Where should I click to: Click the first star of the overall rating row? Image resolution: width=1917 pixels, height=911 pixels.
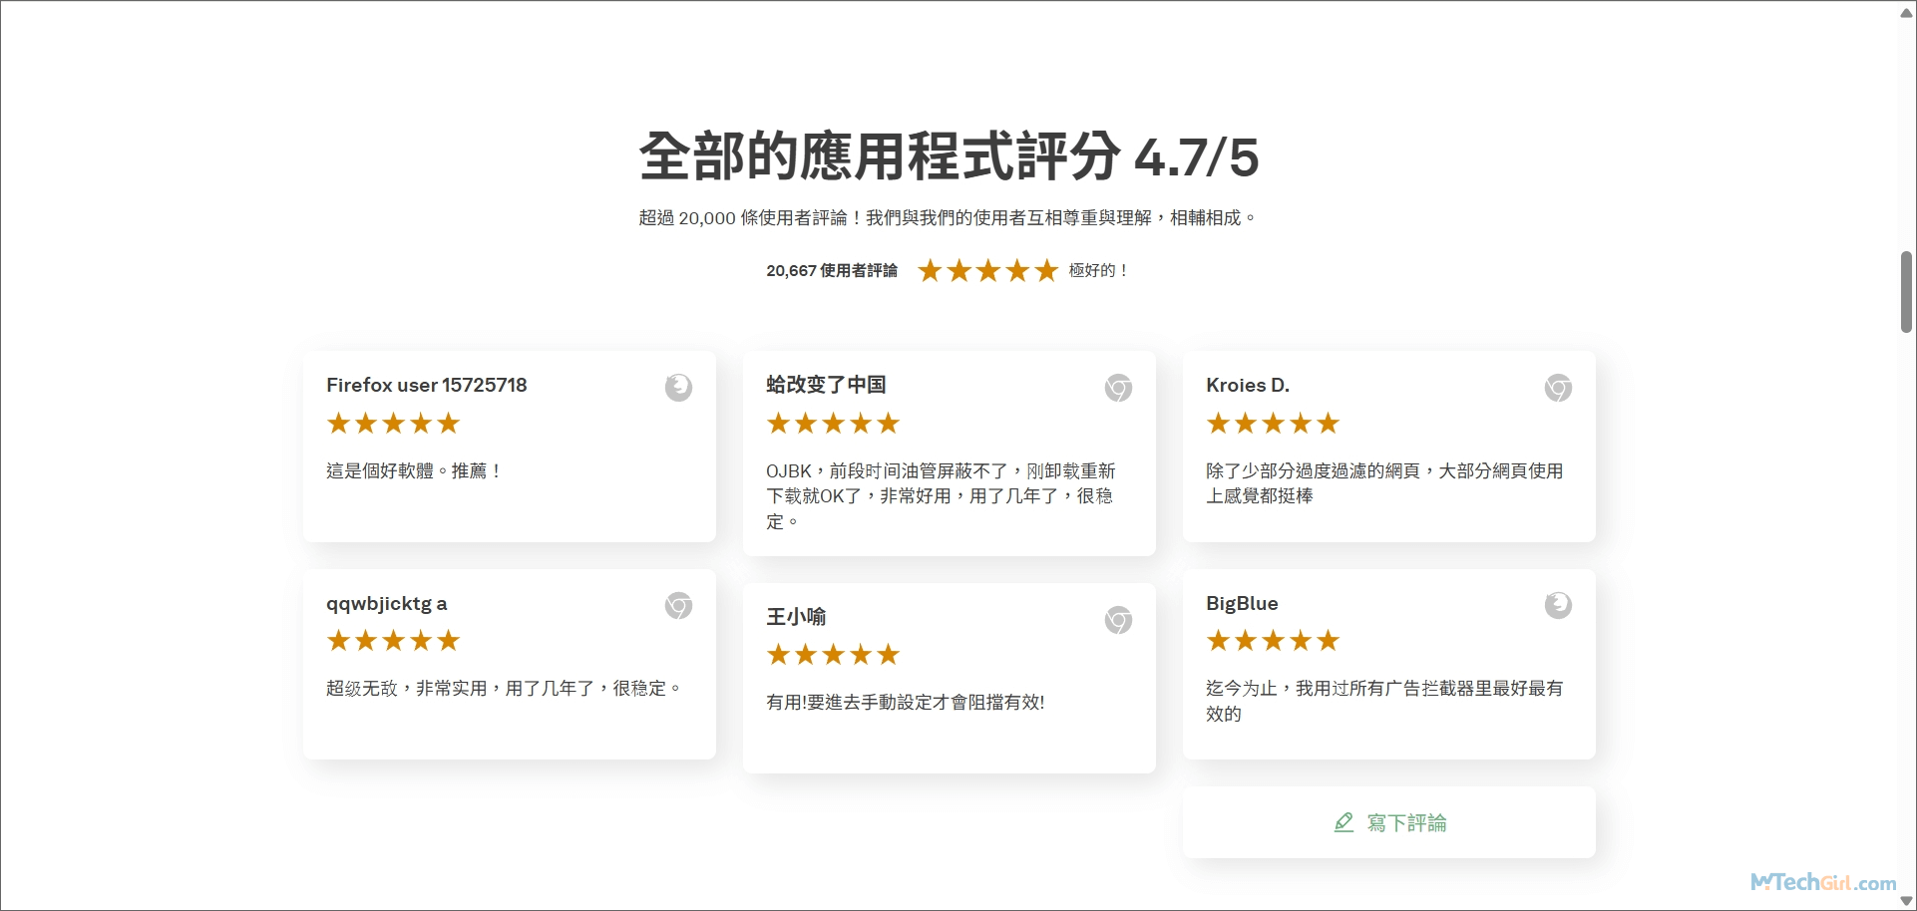coord(929,270)
